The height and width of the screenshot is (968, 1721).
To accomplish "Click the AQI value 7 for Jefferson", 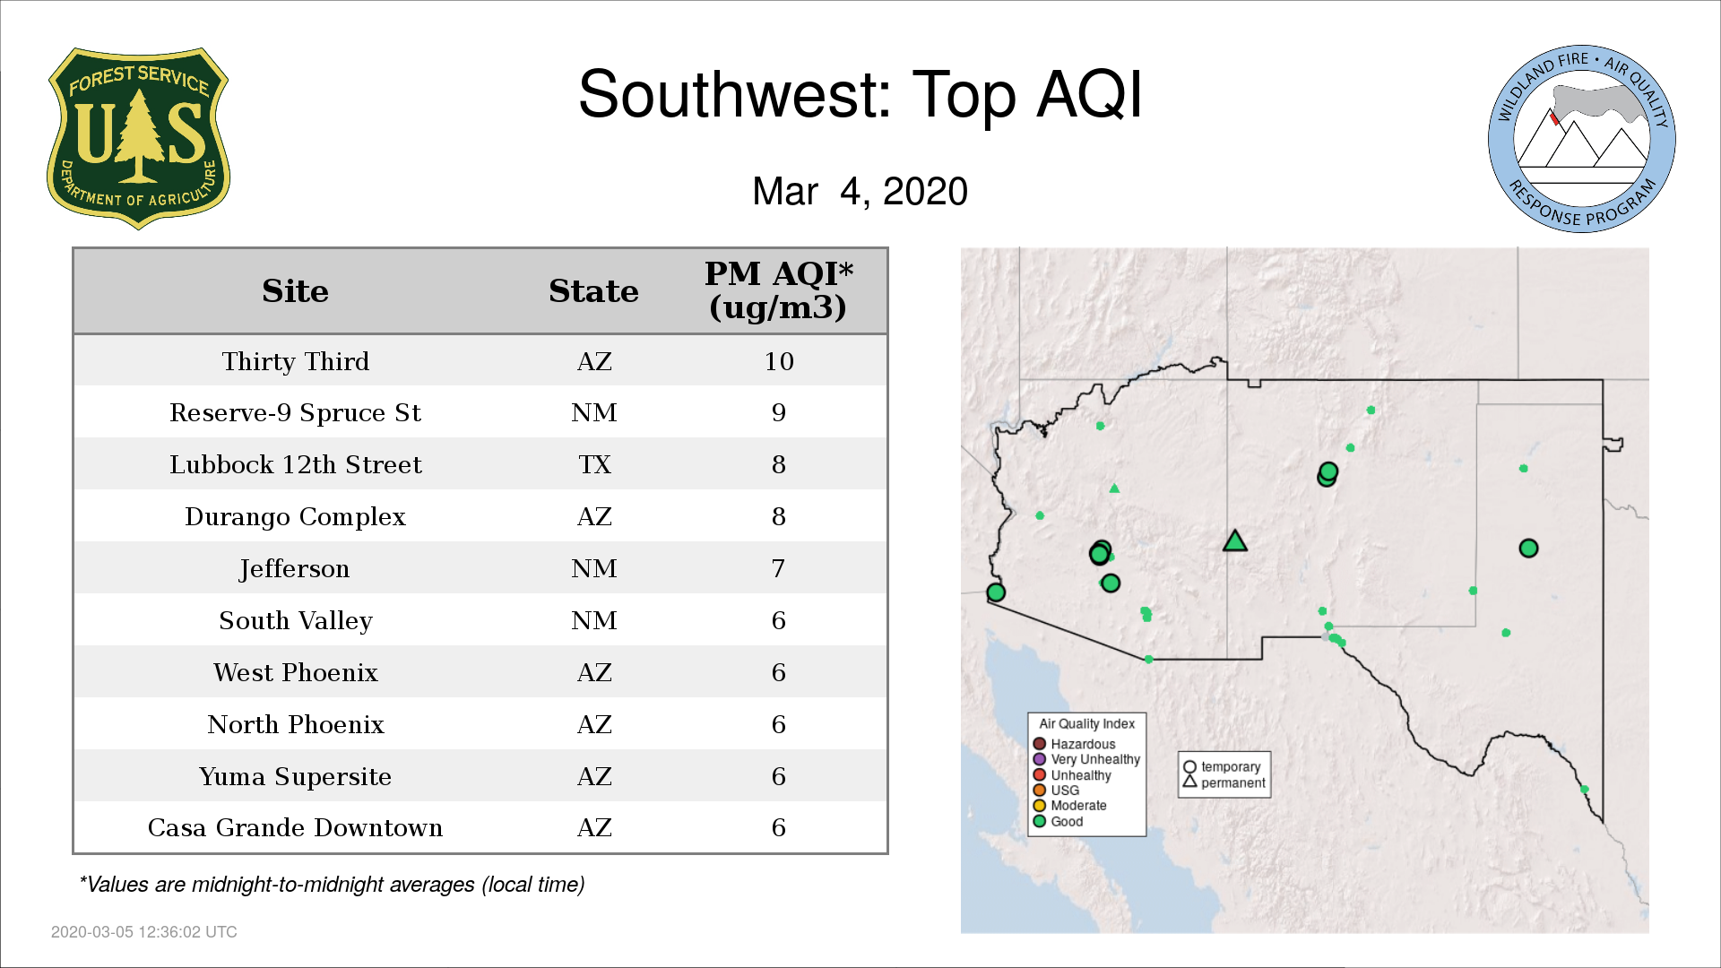I will pos(778,569).
